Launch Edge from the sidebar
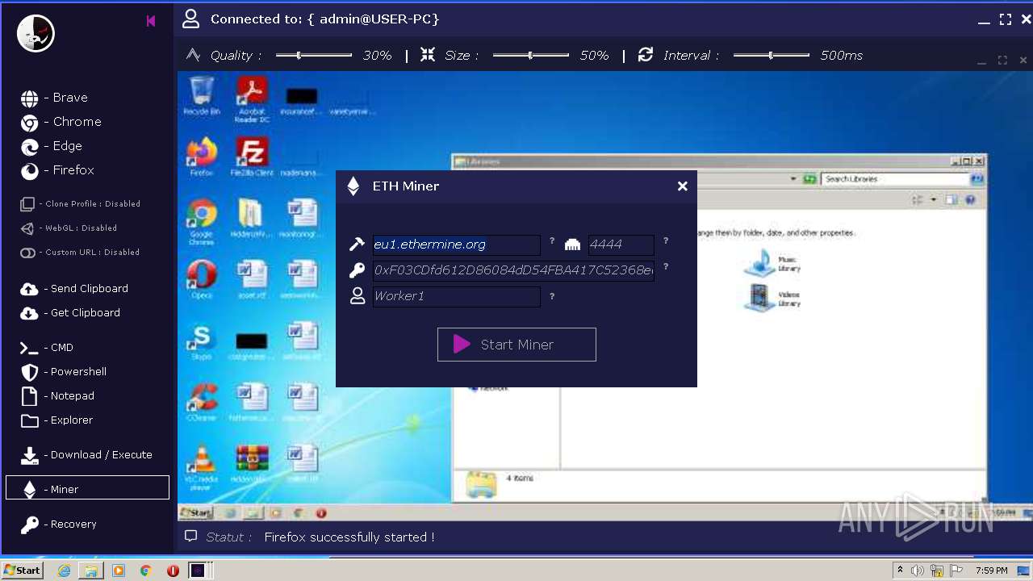 click(52, 146)
